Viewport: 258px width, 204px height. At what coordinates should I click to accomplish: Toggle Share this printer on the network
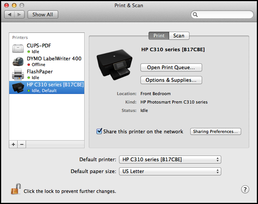coord(99,131)
